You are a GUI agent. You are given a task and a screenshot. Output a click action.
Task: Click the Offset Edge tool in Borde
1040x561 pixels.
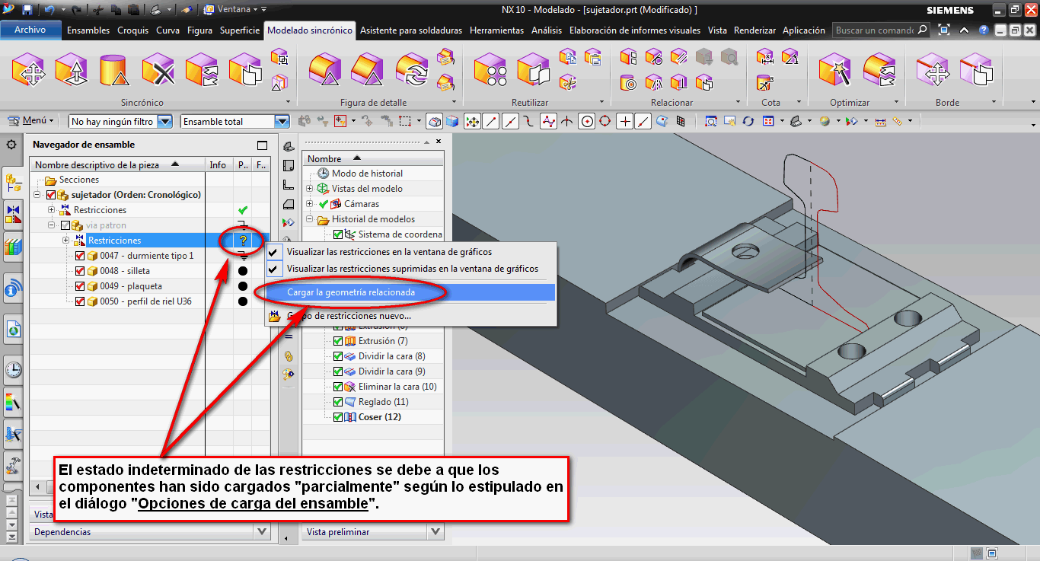pos(976,71)
